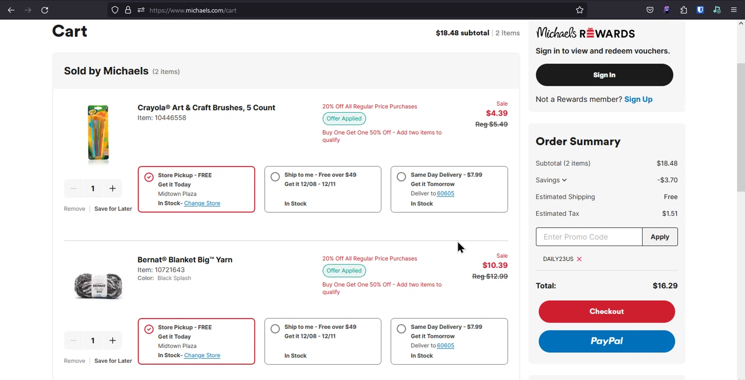Decrease Crayola brushes quantity with minus

pyautogui.click(x=74, y=189)
